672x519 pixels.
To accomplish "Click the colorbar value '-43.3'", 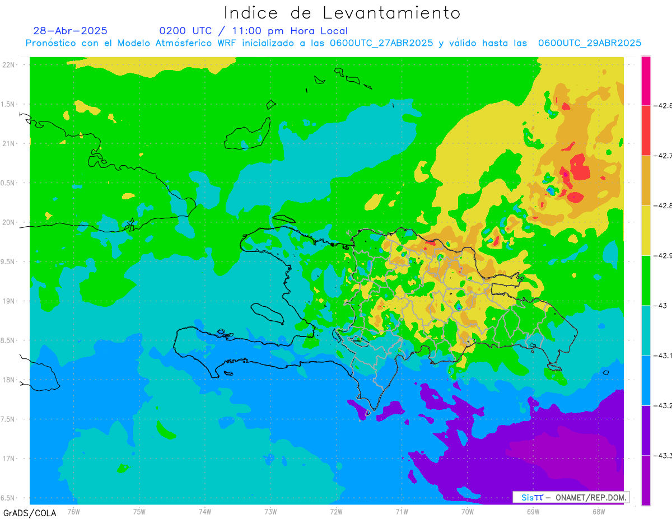I will pos(662,455).
